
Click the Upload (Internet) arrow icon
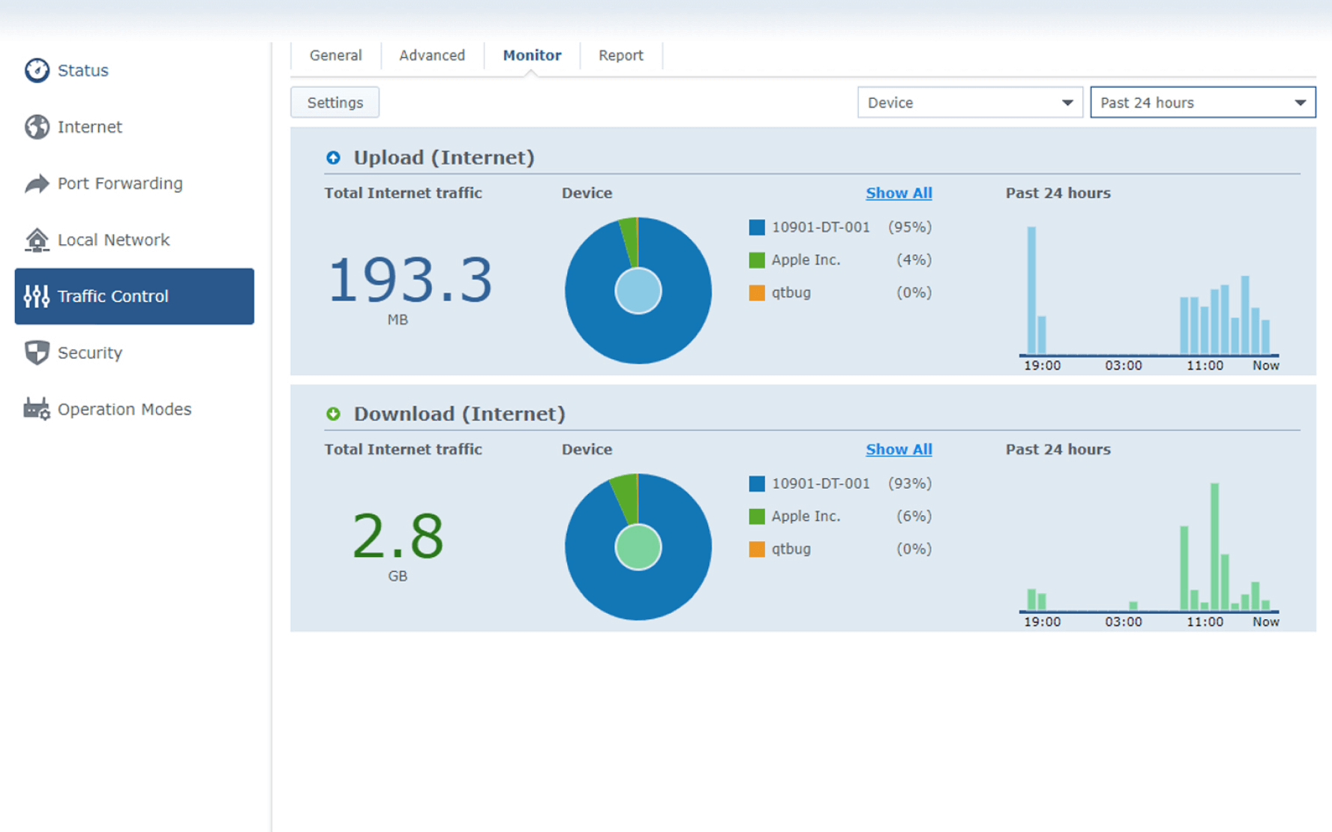(x=333, y=157)
